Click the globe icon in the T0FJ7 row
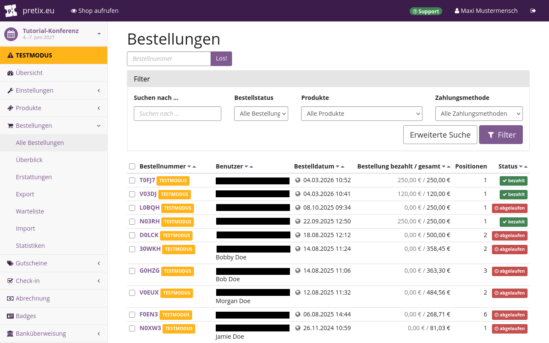This screenshot has height=343, width=549. [298, 181]
